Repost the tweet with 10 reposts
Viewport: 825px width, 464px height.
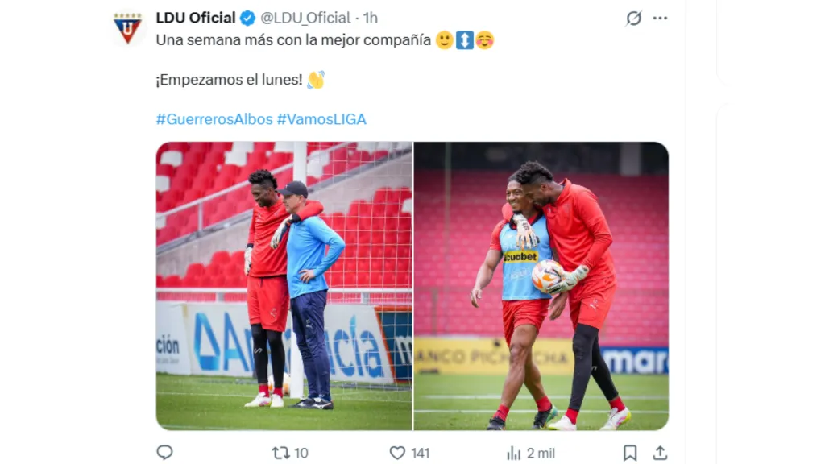(x=280, y=453)
